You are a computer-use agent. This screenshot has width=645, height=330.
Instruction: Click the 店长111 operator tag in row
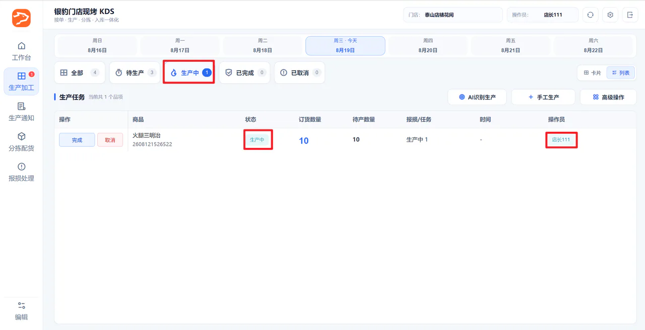(561, 140)
